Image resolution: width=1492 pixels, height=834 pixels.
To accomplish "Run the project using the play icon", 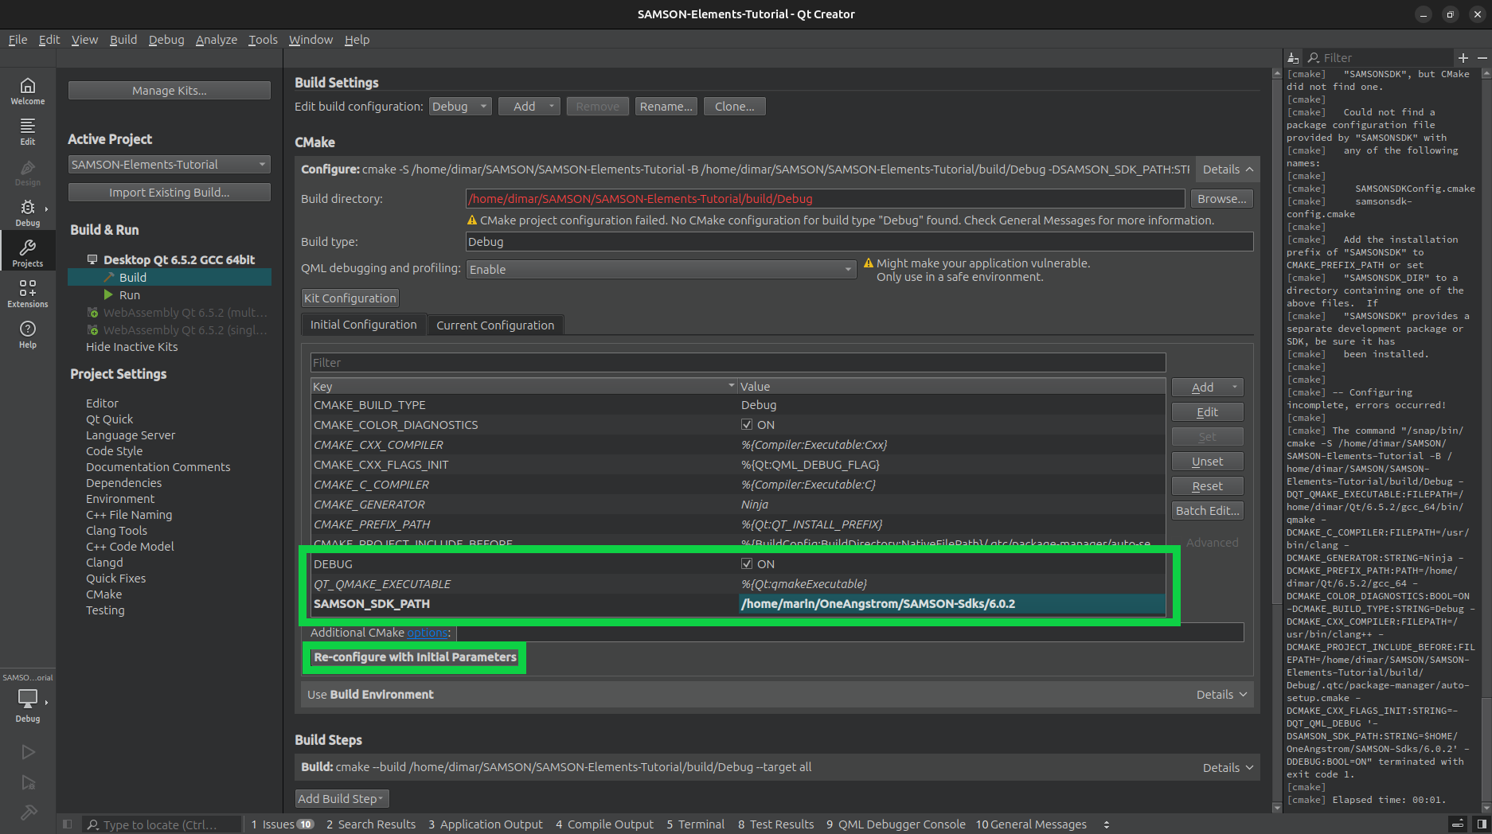I will pyautogui.click(x=28, y=751).
